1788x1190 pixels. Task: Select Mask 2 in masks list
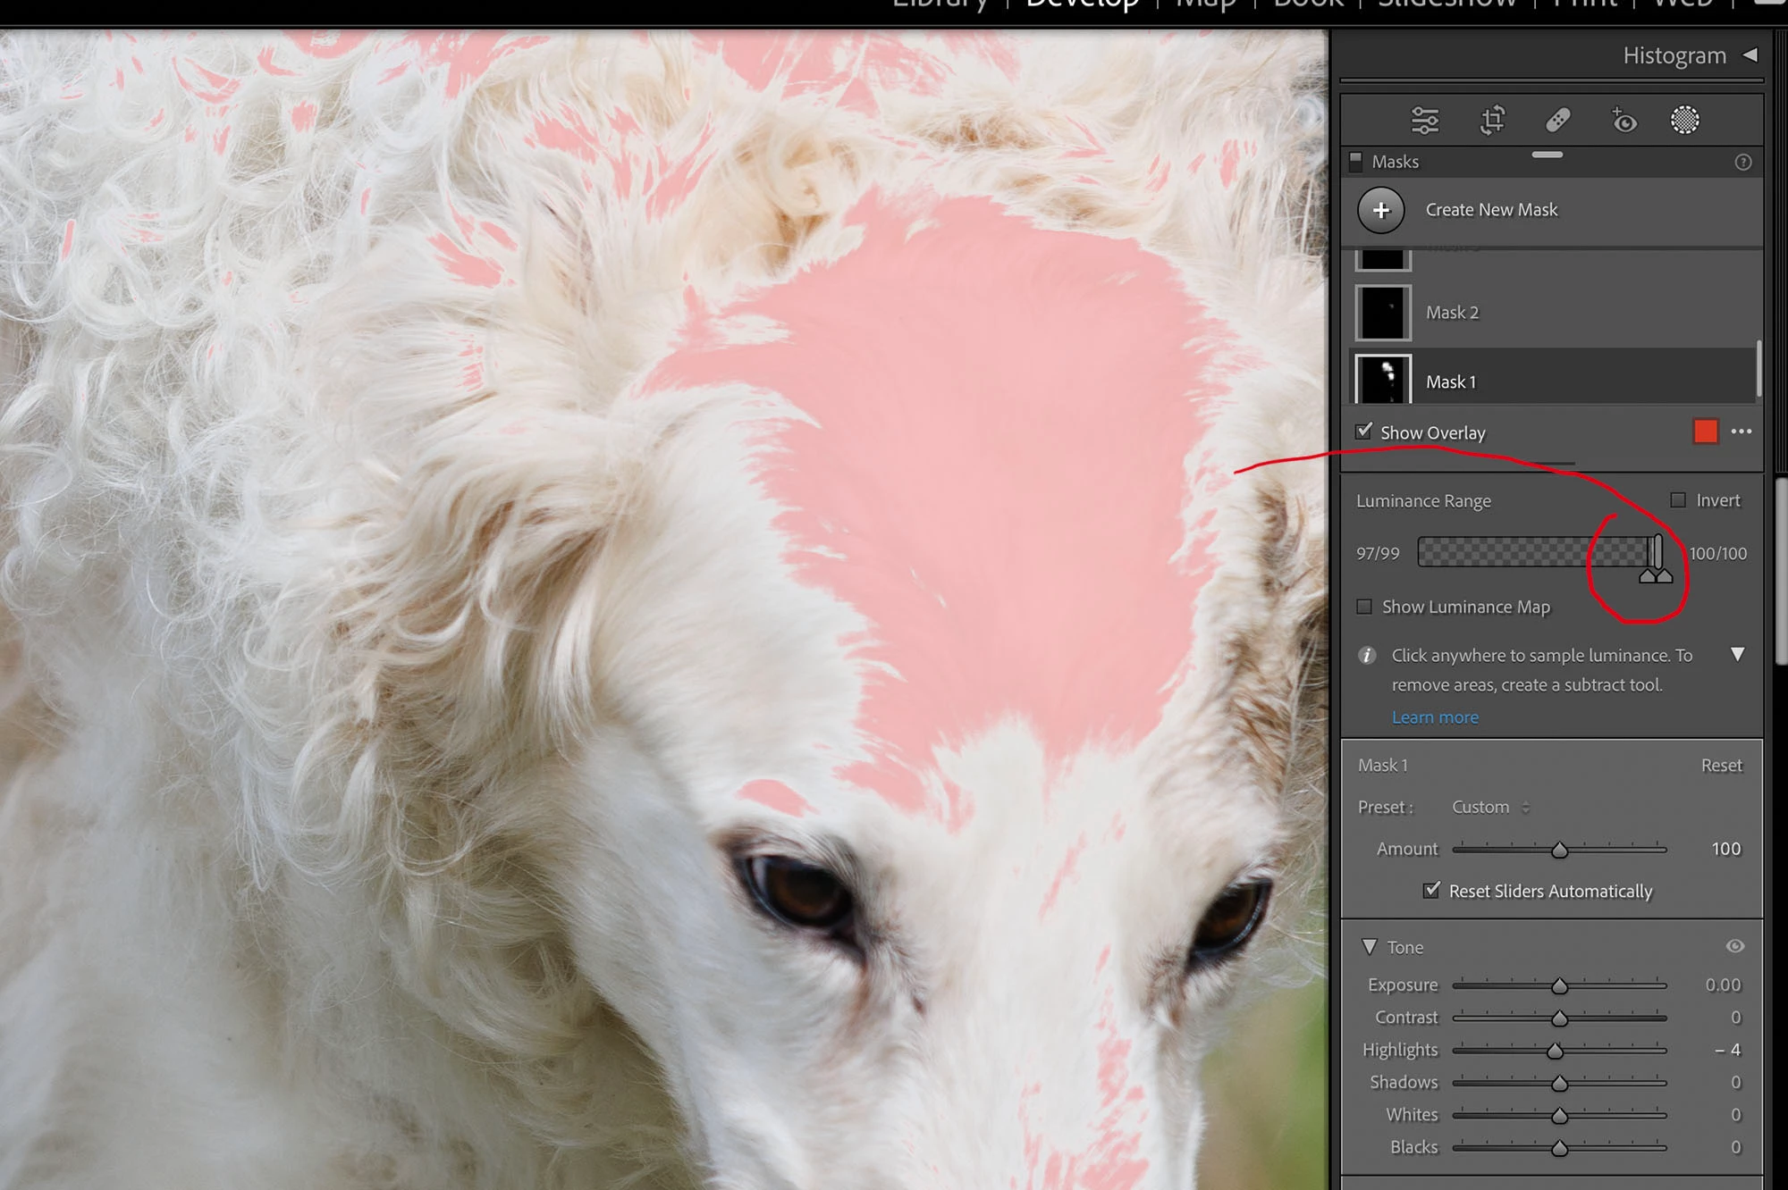coord(1452,313)
